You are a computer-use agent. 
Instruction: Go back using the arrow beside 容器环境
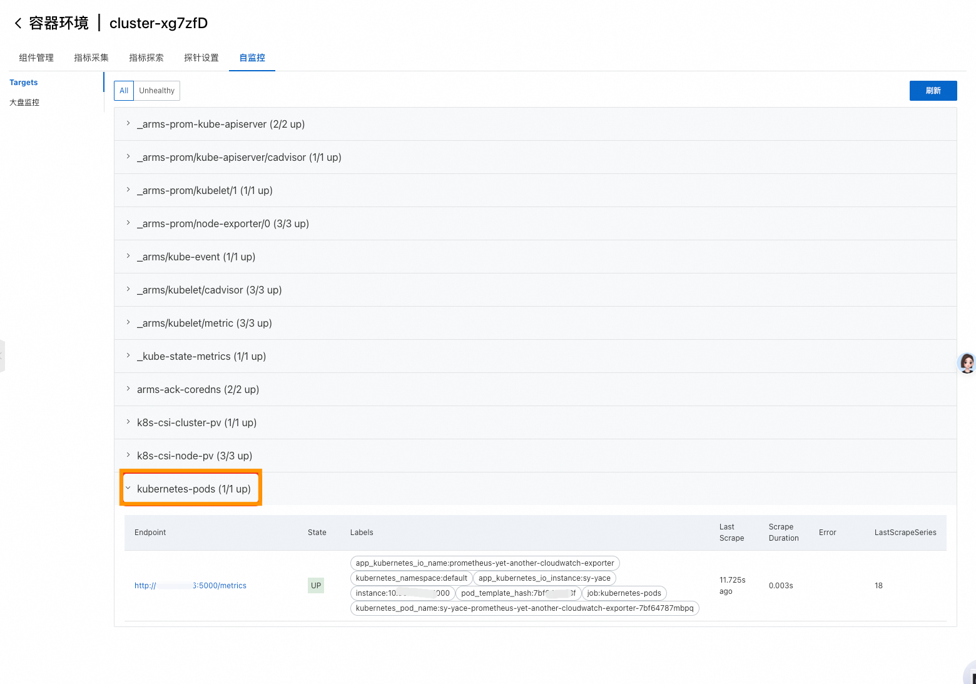click(x=18, y=23)
